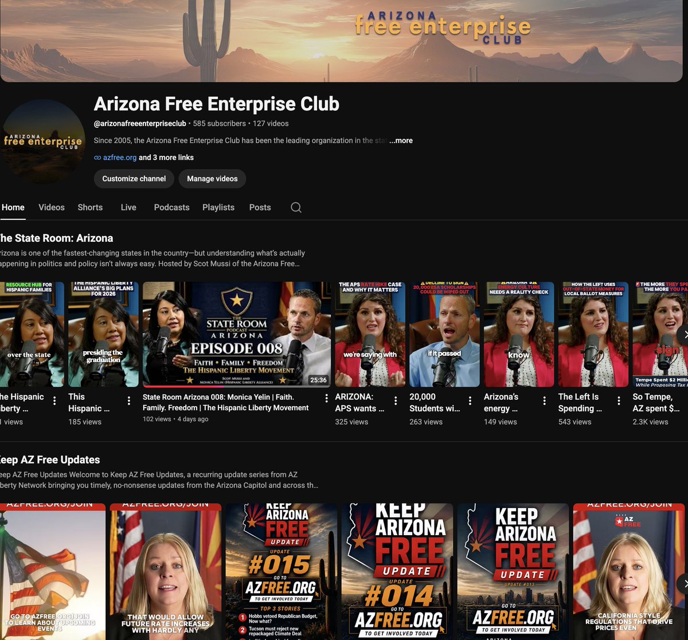Image resolution: width=688 pixels, height=640 pixels.
Task: Open 'Keep AZ Free Updates' section title
Action: [50, 460]
